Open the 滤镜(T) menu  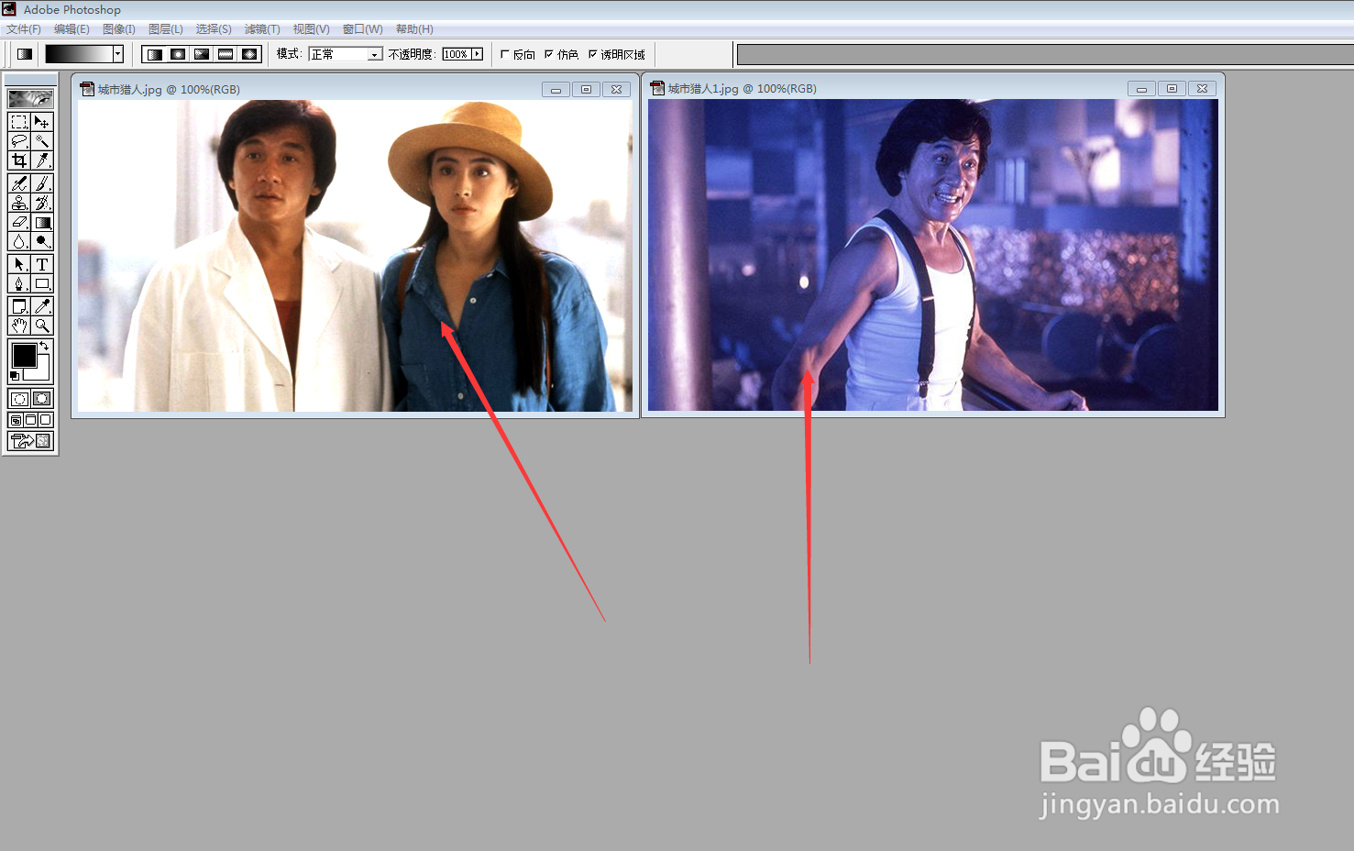pos(262,29)
